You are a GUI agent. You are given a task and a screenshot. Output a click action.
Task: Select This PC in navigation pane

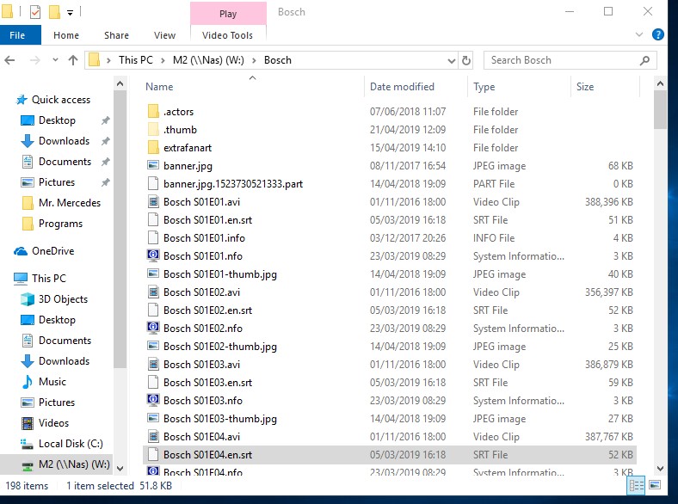click(48, 279)
